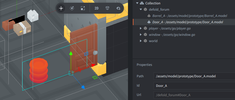Select the Rotate tool in viewport toolbar
This screenshot has height=100, width=235.
tap(72, 8)
